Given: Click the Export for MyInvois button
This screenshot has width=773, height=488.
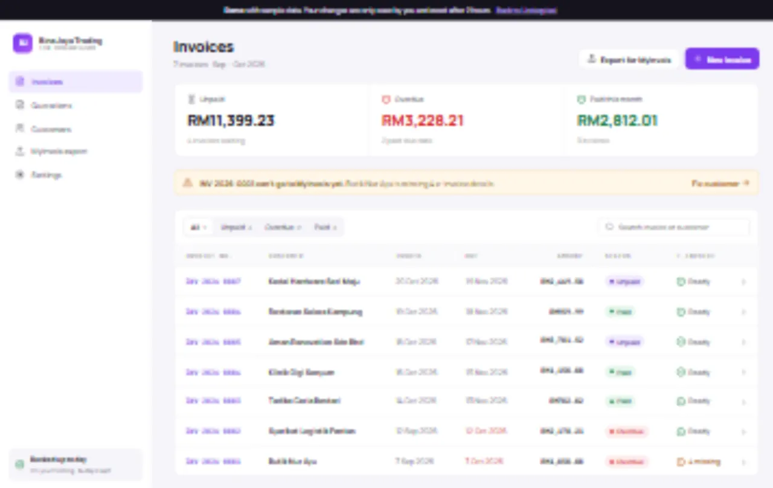Looking at the screenshot, I should (629, 59).
